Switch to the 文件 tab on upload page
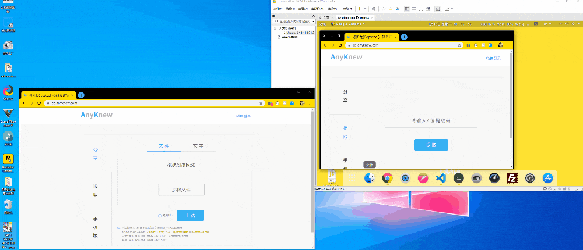 pos(164,146)
